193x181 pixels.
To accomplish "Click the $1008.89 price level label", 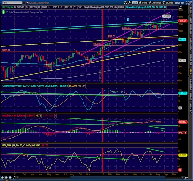I will coord(126,28).
